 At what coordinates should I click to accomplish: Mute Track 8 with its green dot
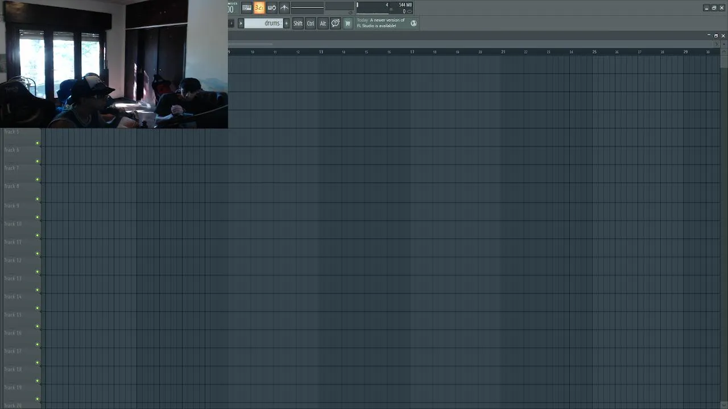pyautogui.click(x=38, y=199)
